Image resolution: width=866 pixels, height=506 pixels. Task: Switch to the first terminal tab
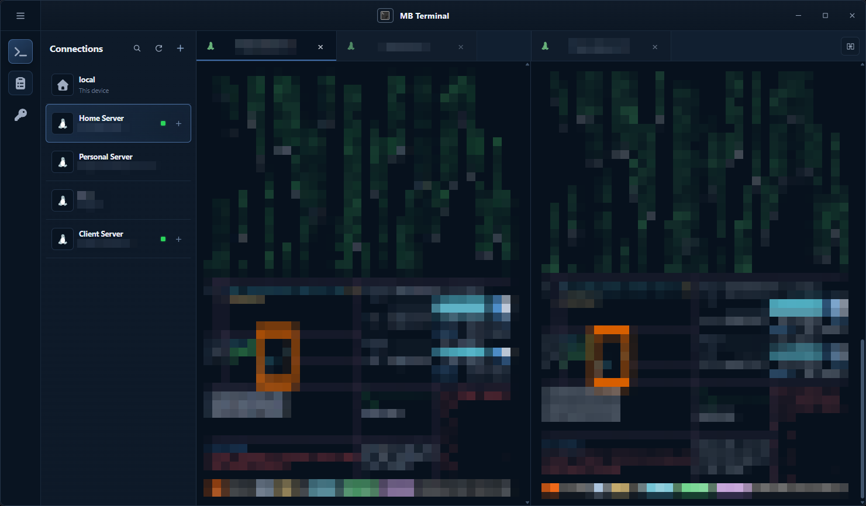point(266,46)
